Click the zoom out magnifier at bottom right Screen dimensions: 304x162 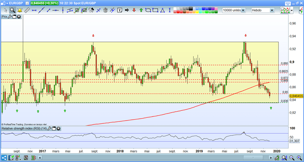pyautogui.click(x=291, y=158)
